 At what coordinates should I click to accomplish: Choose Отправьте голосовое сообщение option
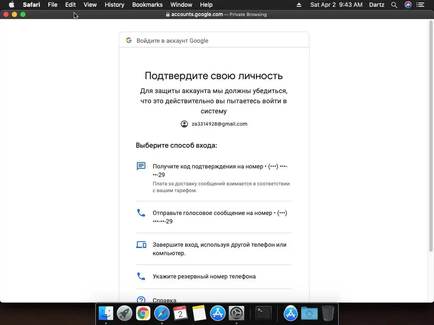(x=214, y=217)
